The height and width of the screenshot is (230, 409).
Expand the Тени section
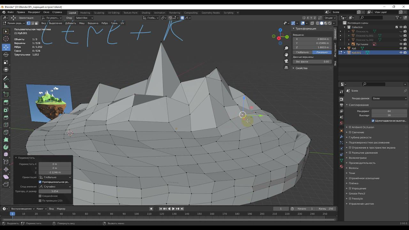pyautogui.click(x=352, y=173)
